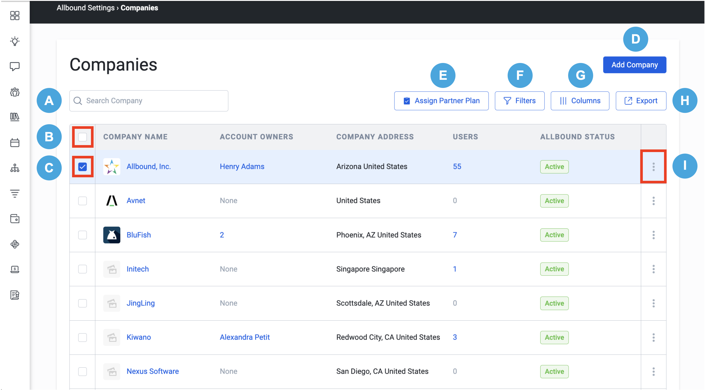Check the JingLing row checkbox
The height and width of the screenshot is (390, 705).
(83, 303)
